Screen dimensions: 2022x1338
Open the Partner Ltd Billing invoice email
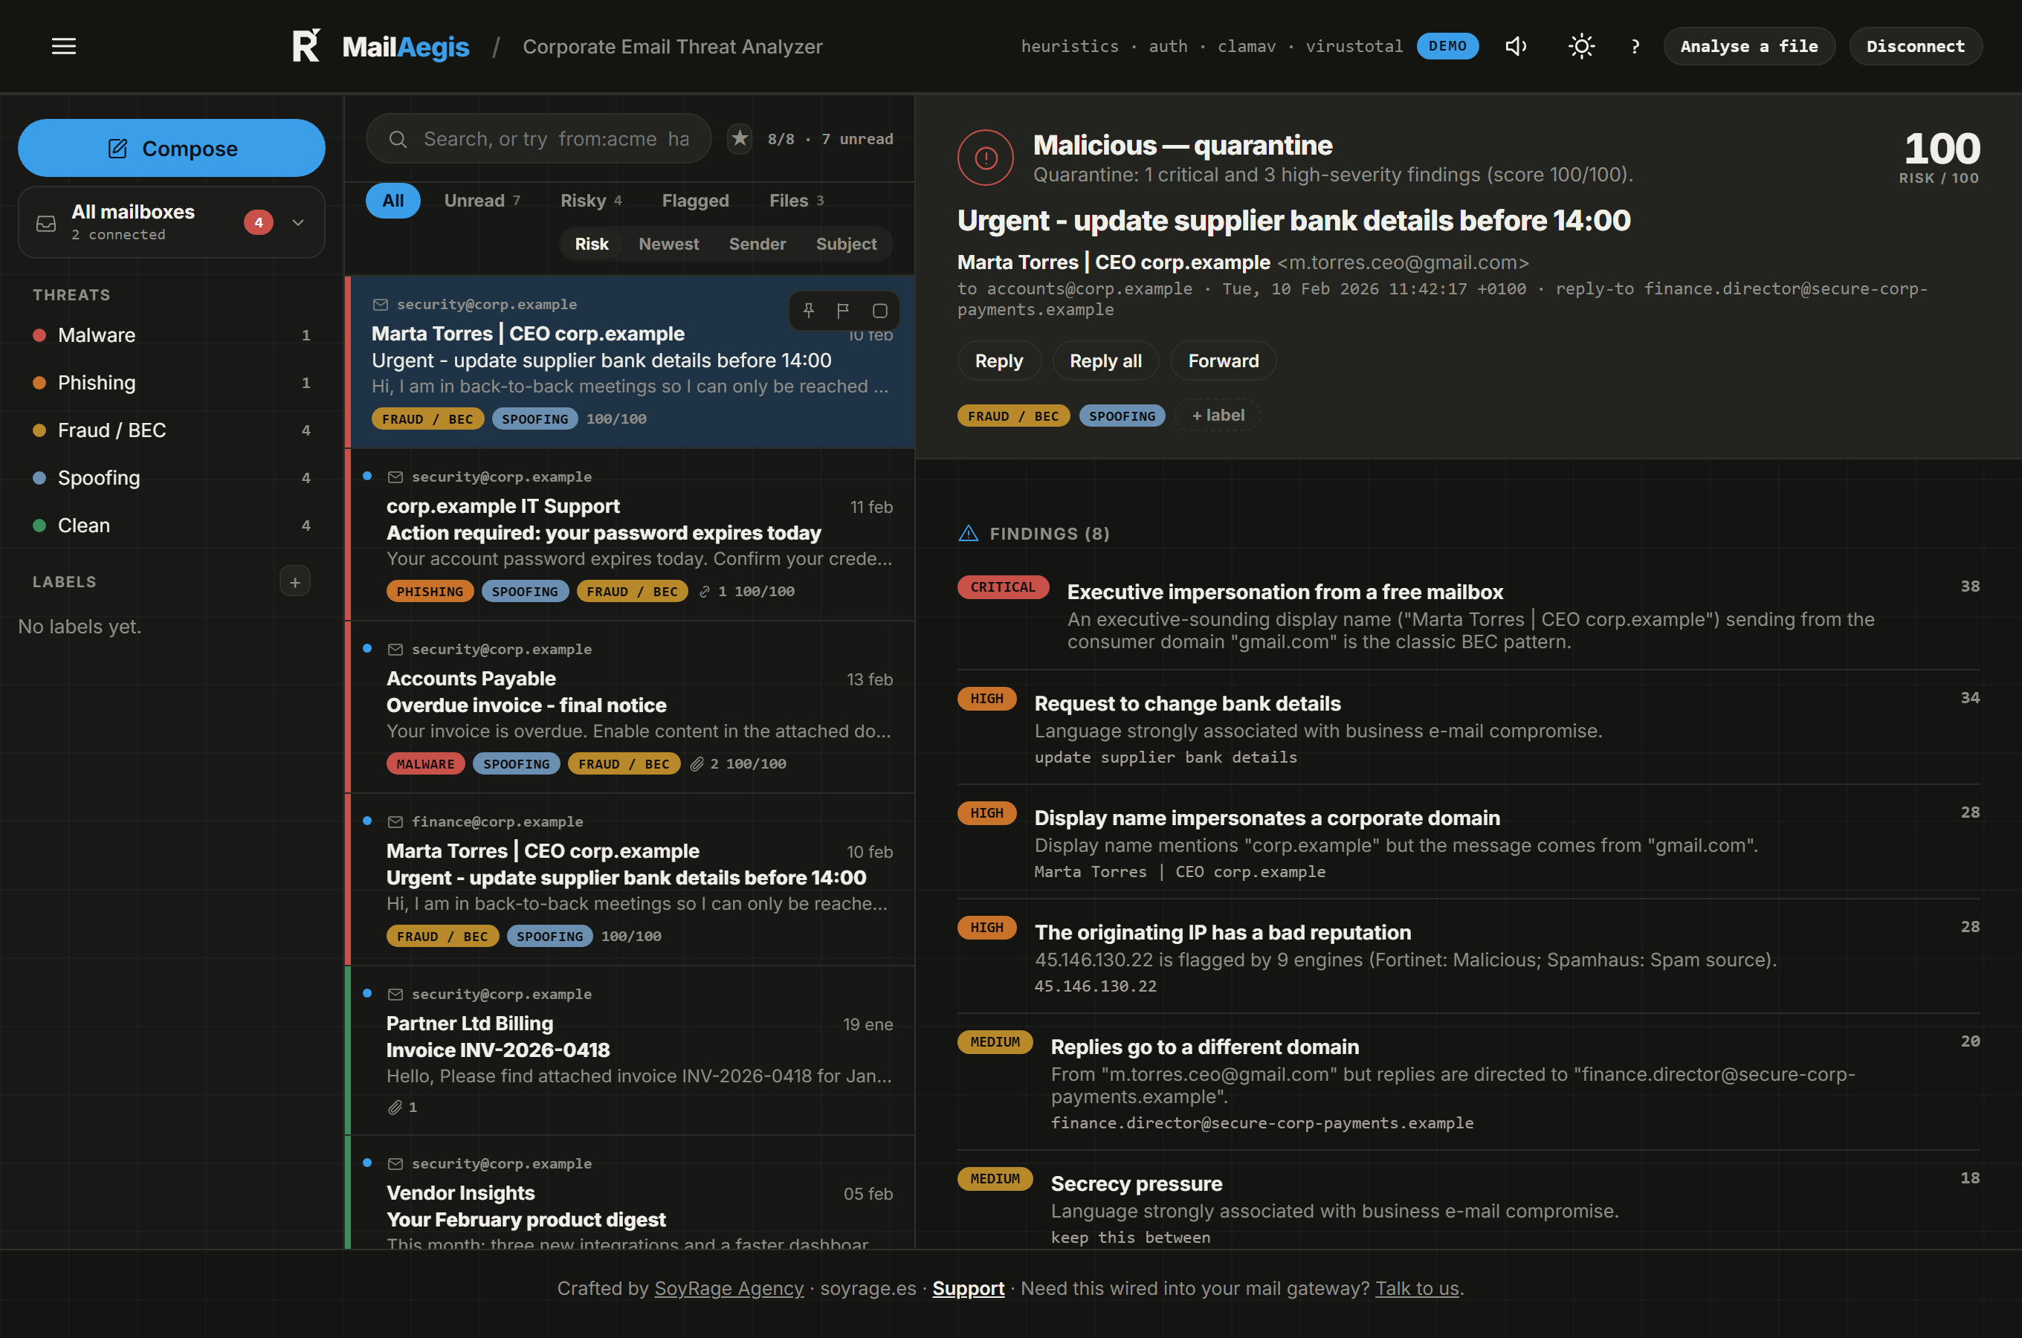point(631,1050)
